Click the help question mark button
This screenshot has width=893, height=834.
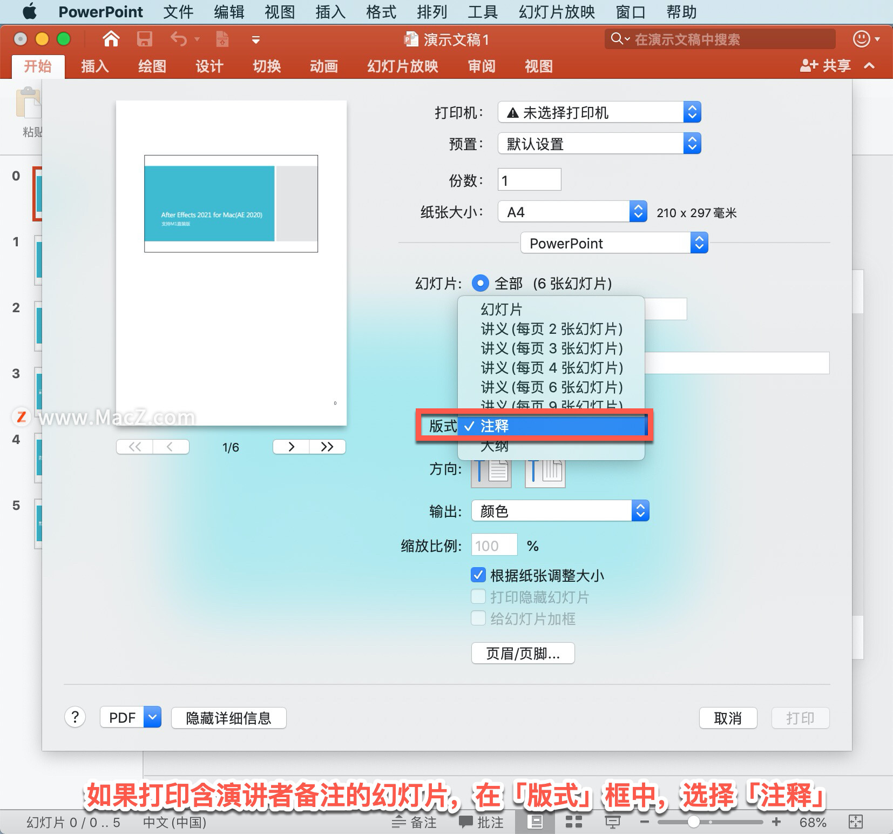pos(75,717)
